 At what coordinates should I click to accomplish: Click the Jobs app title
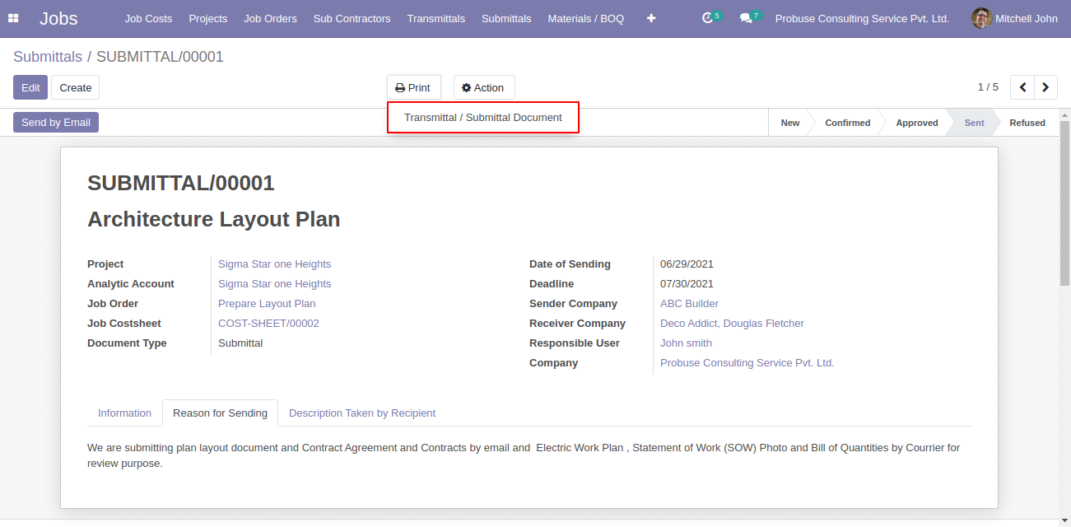pos(58,18)
